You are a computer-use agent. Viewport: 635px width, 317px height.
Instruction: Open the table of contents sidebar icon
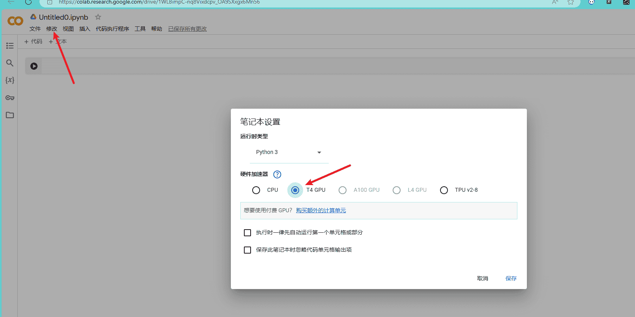(10, 46)
